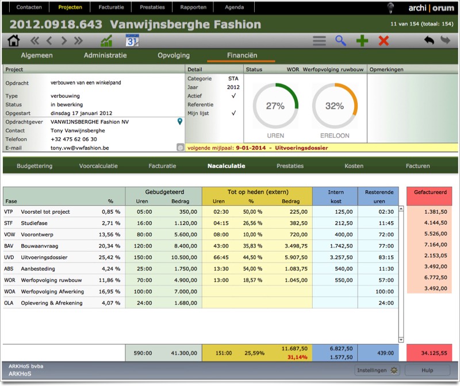Select the Bouwaanvraag phase row

point(201,246)
